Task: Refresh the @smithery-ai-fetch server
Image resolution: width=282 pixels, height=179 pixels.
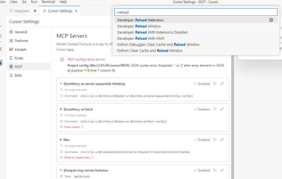Action: pyautogui.click(x=215, y=109)
